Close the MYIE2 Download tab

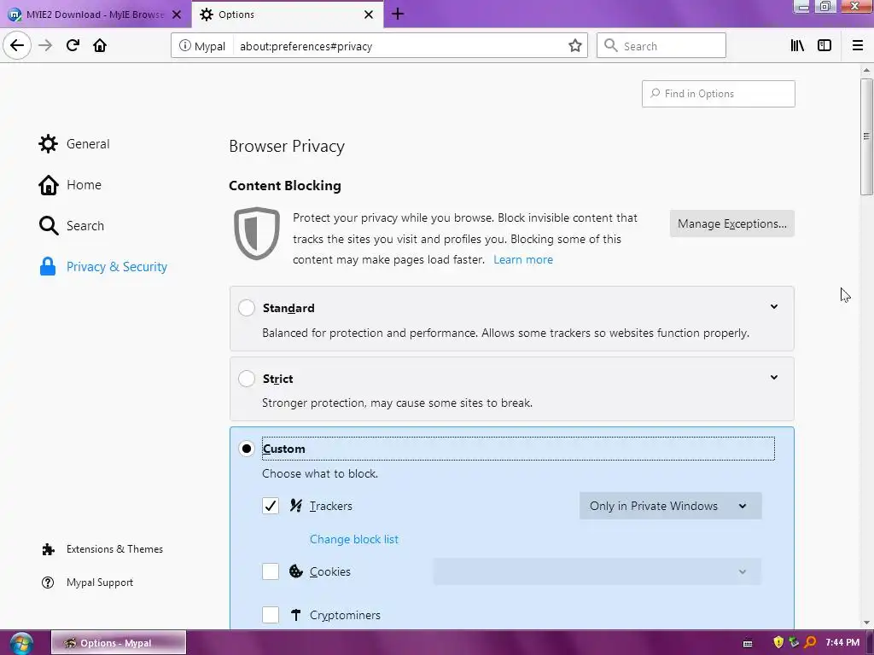tap(177, 14)
